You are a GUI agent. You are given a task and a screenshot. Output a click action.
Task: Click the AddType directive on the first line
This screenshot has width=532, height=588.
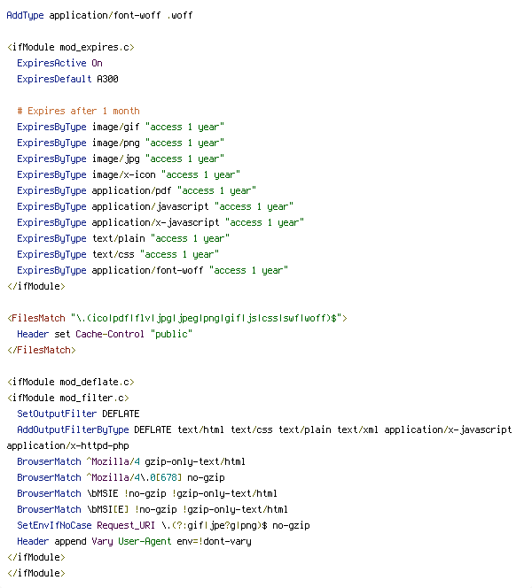pyautogui.click(x=25, y=15)
